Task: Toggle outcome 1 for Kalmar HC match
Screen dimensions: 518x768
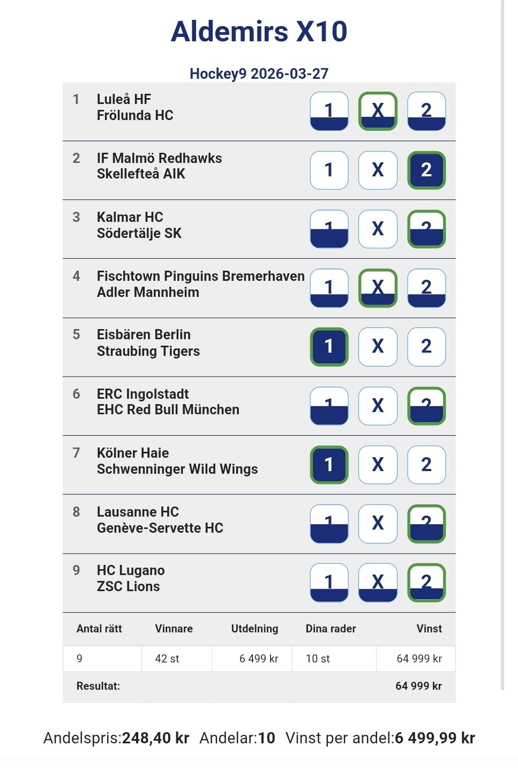Action: (x=329, y=229)
